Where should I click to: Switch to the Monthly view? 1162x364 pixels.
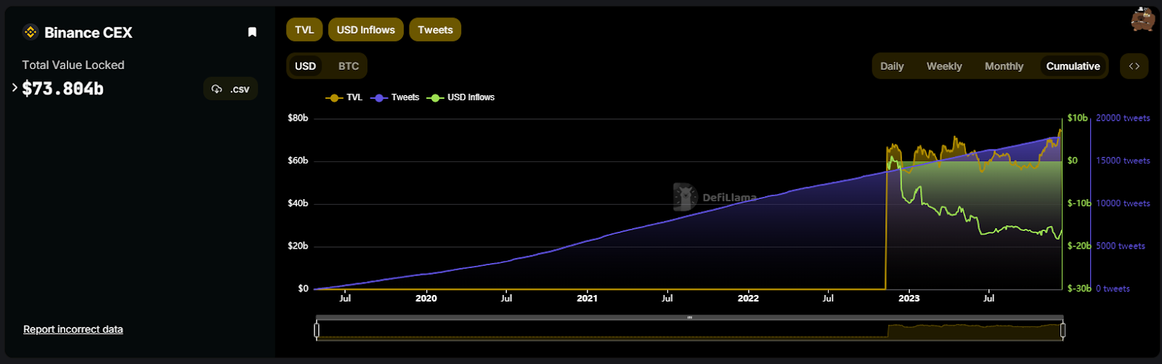tap(1004, 66)
